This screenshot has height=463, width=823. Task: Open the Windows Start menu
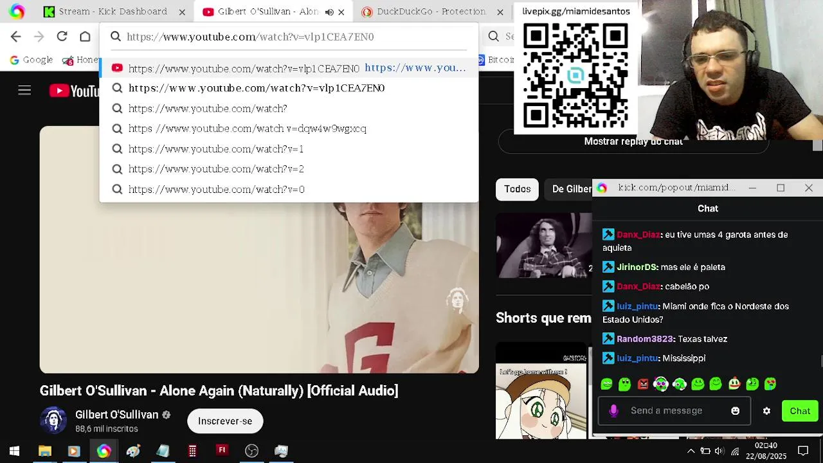14,451
